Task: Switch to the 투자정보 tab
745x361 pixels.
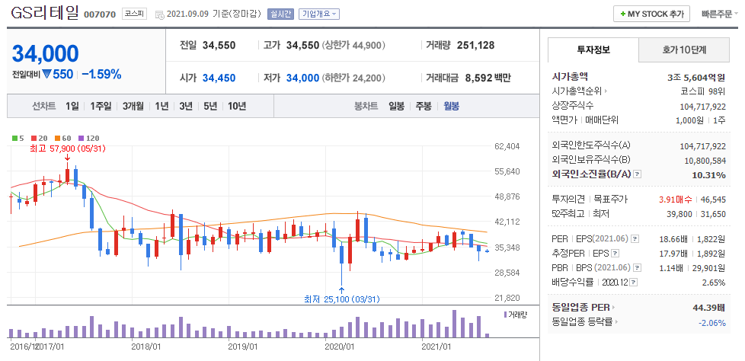Action: pos(593,50)
